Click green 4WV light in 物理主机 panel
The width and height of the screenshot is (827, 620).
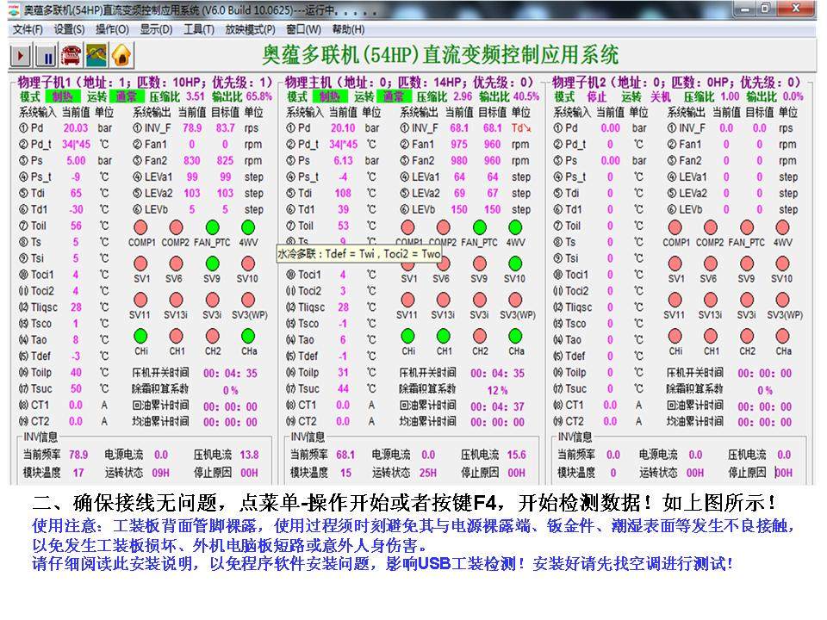[515, 227]
